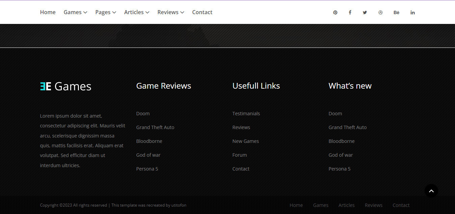Expand the Games dropdown menu
This screenshot has height=214, width=455.
pyautogui.click(x=75, y=12)
